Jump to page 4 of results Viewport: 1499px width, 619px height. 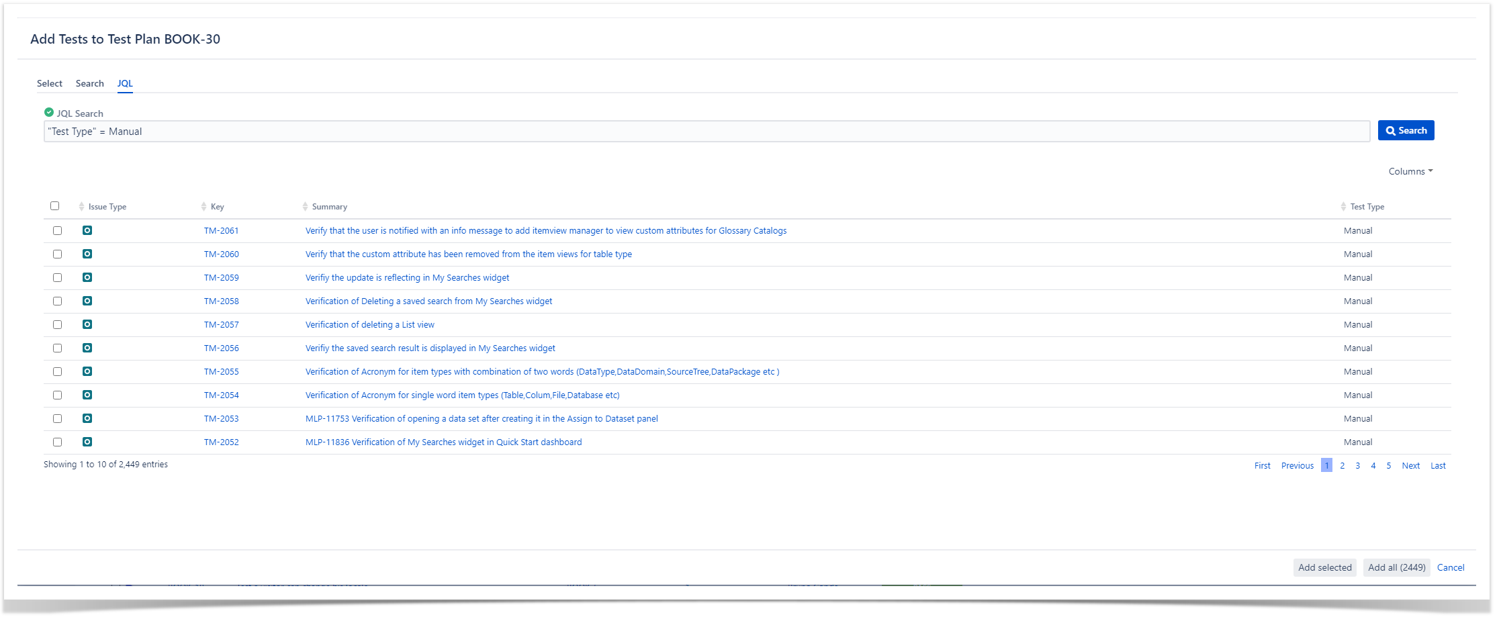(x=1373, y=465)
